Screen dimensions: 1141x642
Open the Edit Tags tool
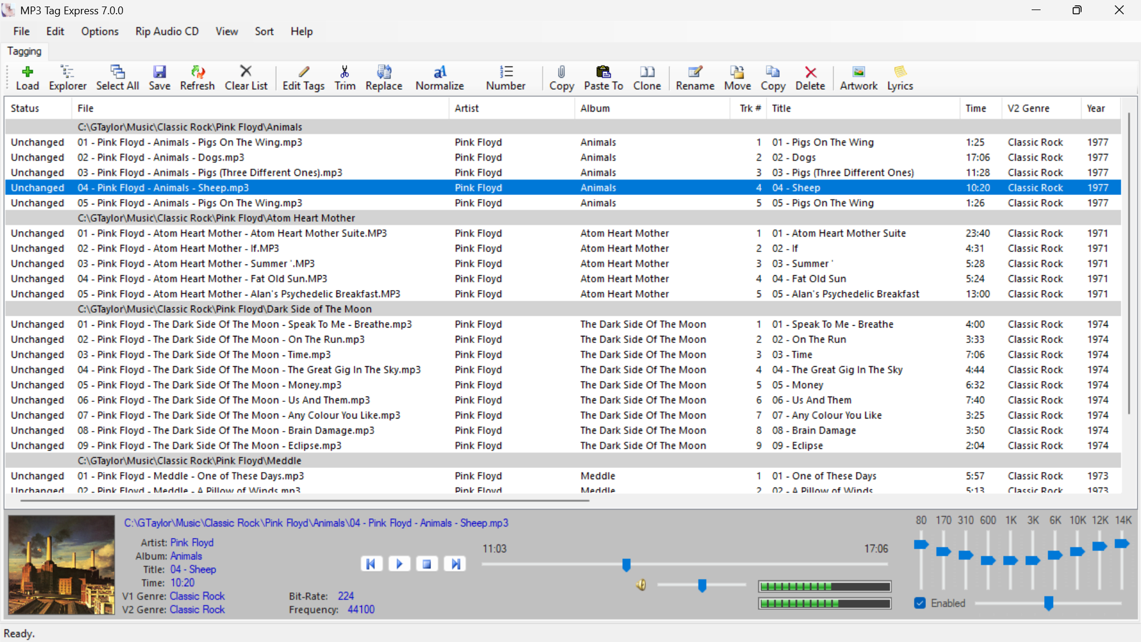[304, 78]
